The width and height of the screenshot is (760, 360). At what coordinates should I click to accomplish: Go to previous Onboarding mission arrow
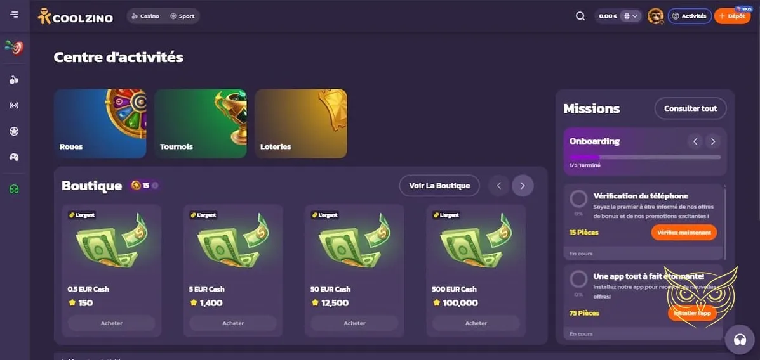(695, 141)
